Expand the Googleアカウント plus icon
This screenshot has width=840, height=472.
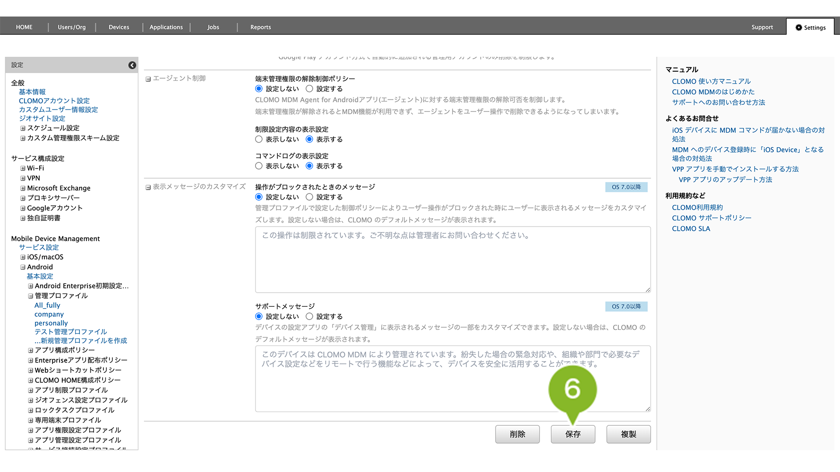[23, 208]
